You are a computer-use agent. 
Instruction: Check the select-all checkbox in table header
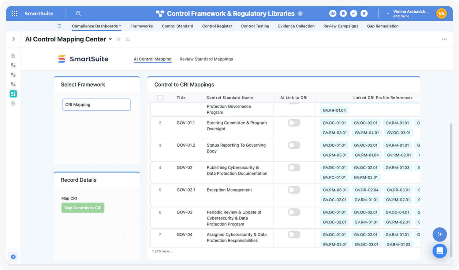click(x=160, y=98)
